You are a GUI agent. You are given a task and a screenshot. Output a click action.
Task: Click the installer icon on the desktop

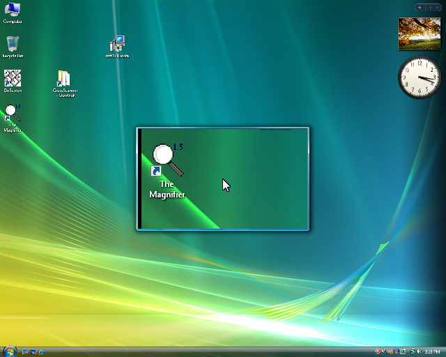click(117, 45)
